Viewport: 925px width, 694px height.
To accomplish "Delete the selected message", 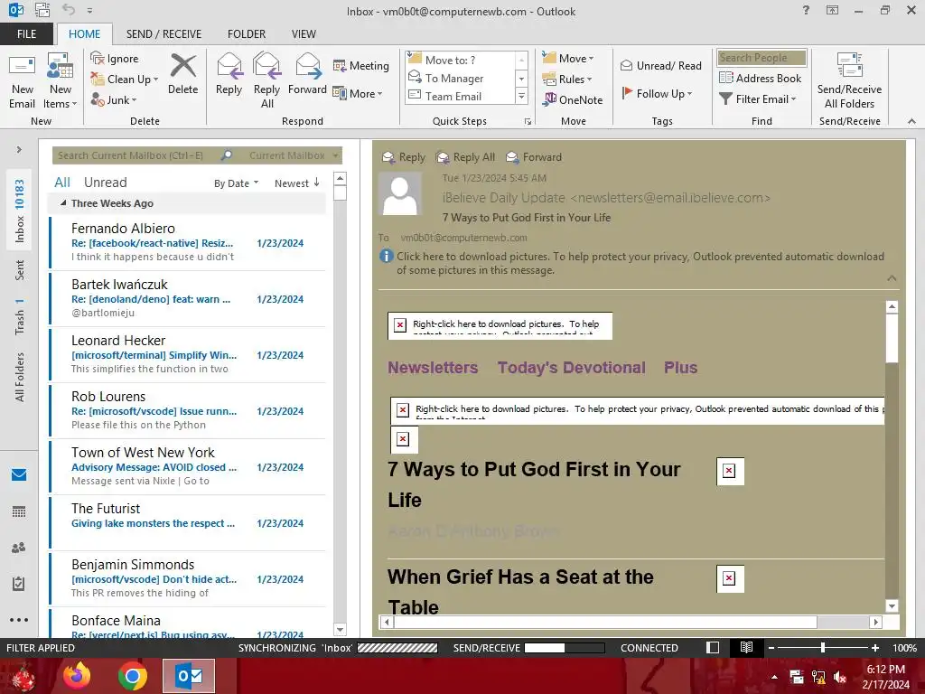I will pyautogui.click(x=182, y=74).
